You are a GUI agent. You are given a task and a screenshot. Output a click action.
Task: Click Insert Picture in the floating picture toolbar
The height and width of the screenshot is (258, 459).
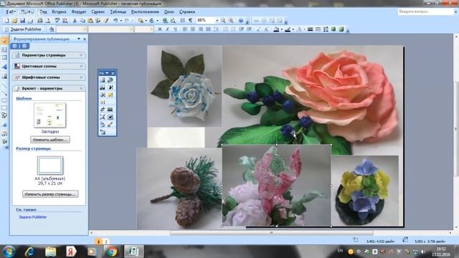[x=103, y=80]
